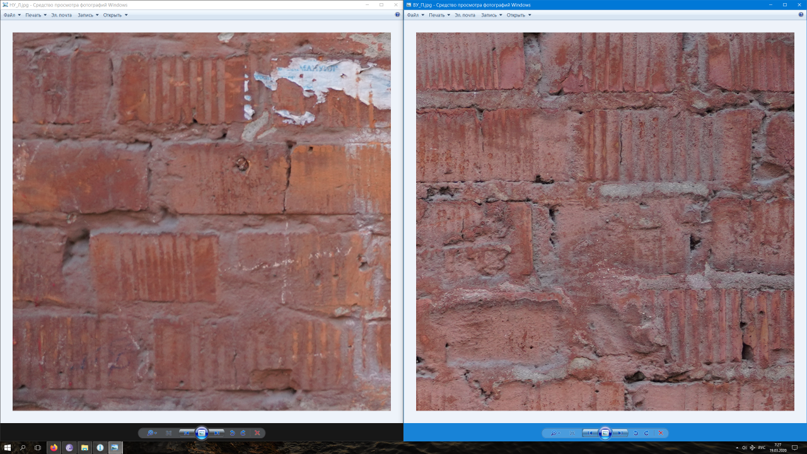Image resolution: width=807 pixels, height=454 pixels.
Task: Click the brick photo in ВУ_Л.jpg window
Action: (605, 221)
